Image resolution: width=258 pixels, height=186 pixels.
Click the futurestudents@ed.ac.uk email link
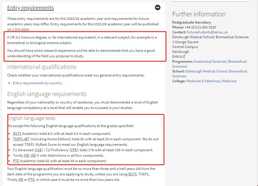click(207, 32)
